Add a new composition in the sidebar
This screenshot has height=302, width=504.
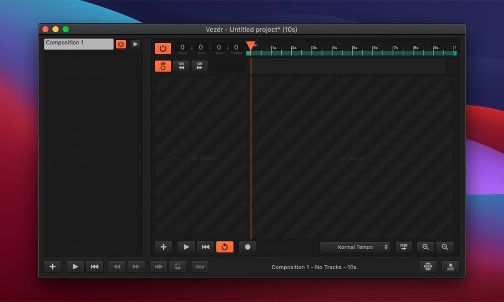(52, 267)
